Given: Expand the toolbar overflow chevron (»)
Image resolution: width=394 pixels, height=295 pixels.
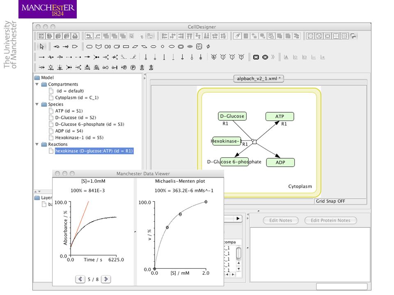Looking at the screenshot, I should pos(273,57).
